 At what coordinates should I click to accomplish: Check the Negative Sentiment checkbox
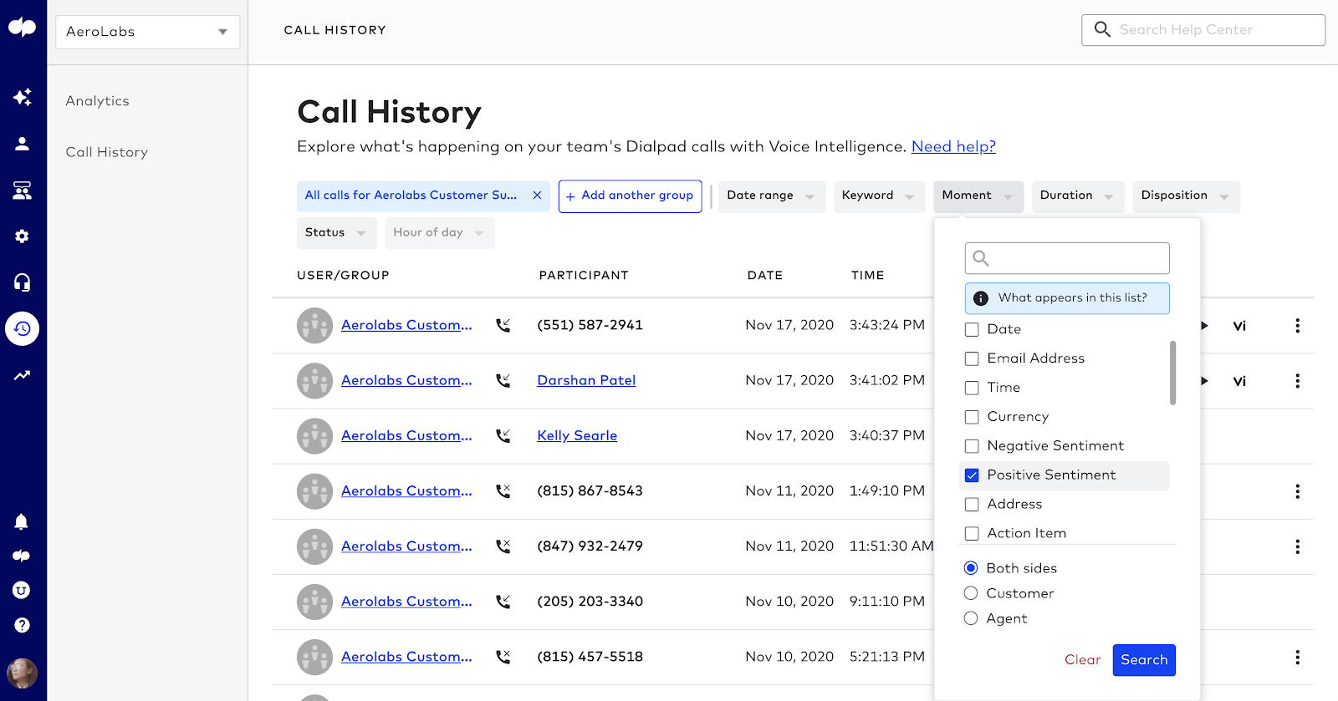click(972, 446)
